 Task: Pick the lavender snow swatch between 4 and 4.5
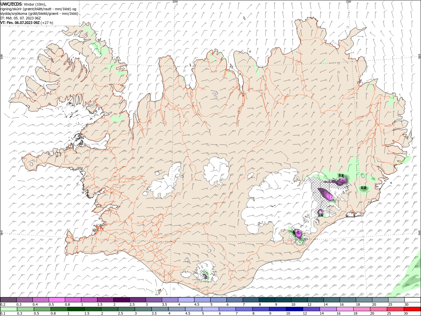tap(186, 300)
